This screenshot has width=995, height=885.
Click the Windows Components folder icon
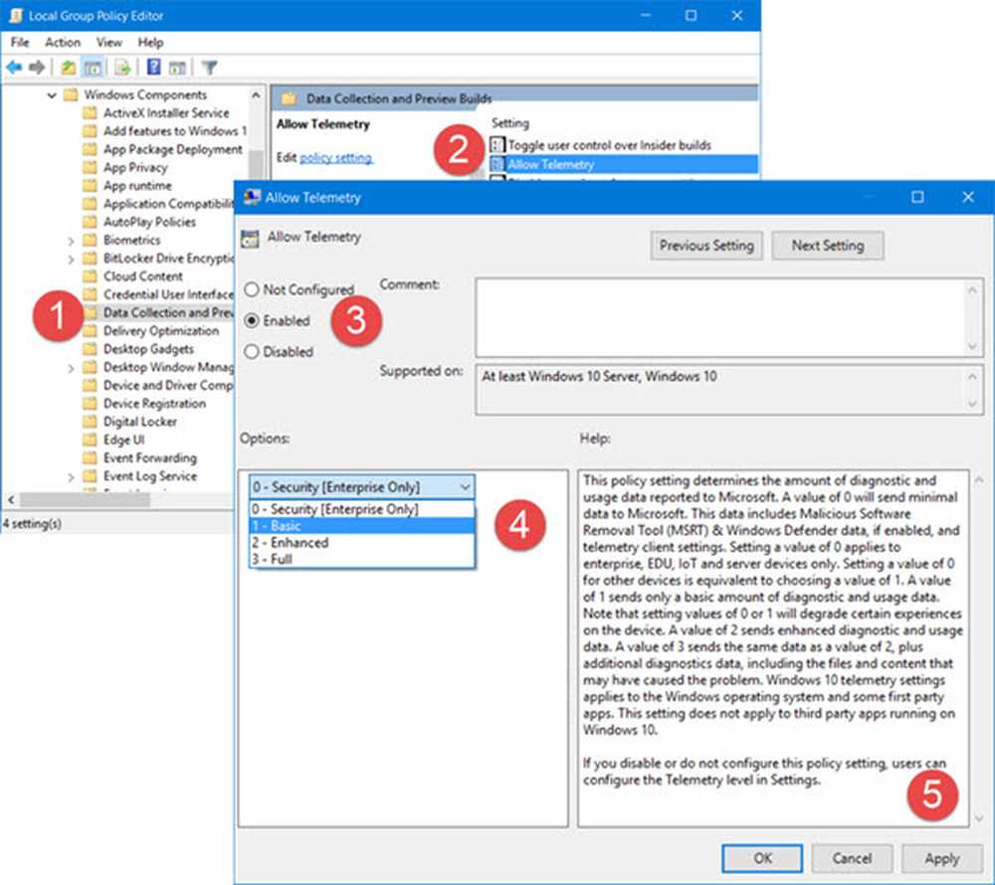pos(71,95)
